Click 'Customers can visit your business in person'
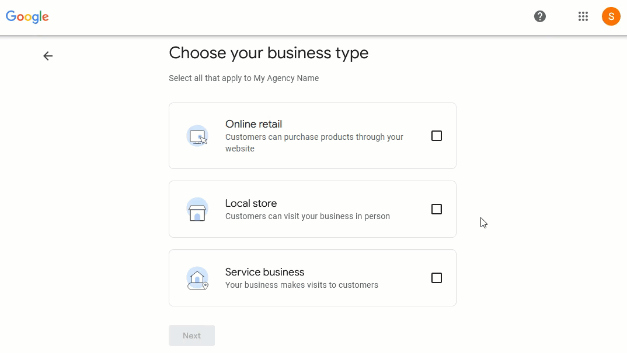The image size is (627, 353). 308,216
